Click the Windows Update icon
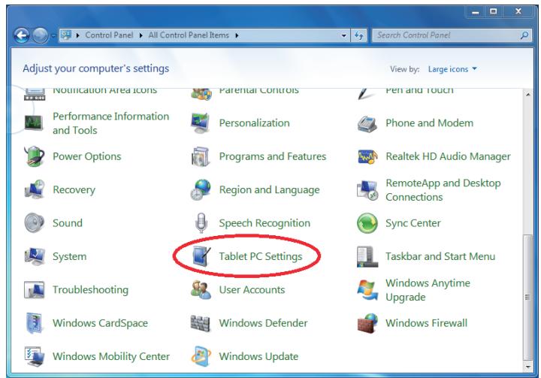The height and width of the screenshot is (378, 541). click(201, 356)
